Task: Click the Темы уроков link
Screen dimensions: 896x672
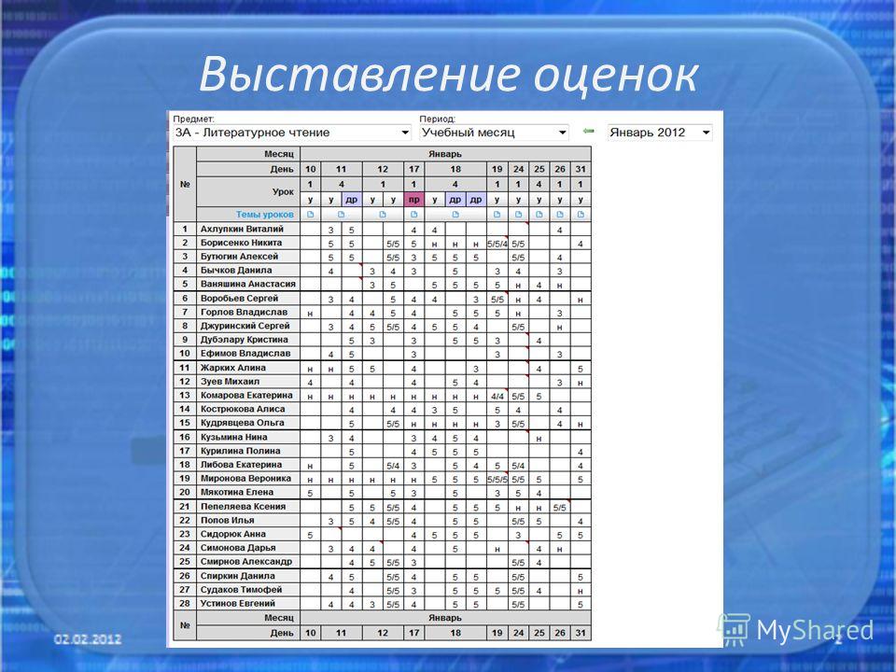Action: click(264, 215)
